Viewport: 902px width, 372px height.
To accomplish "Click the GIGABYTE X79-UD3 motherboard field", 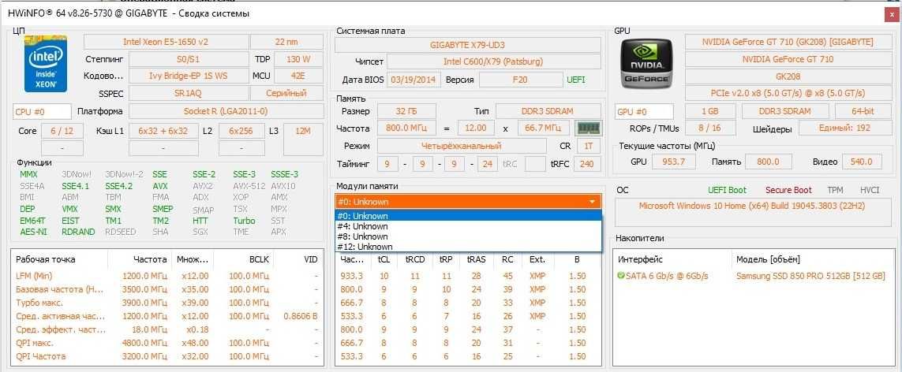I will (468, 45).
